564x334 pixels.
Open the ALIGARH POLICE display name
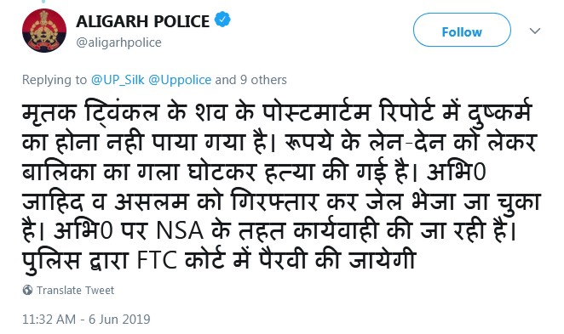point(142,21)
